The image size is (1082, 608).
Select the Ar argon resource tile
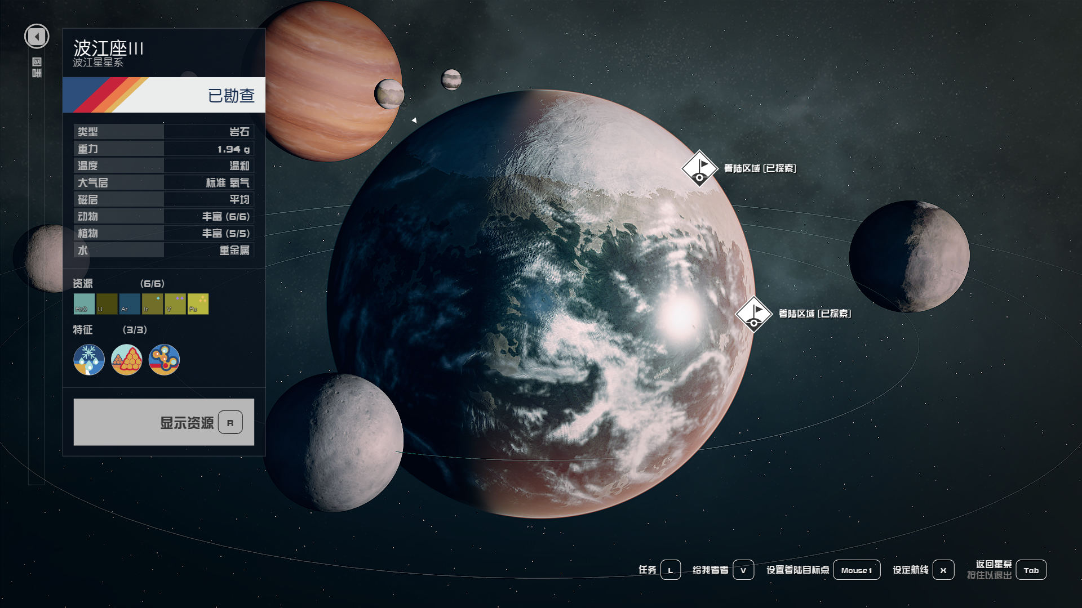pyautogui.click(x=130, y=304)
